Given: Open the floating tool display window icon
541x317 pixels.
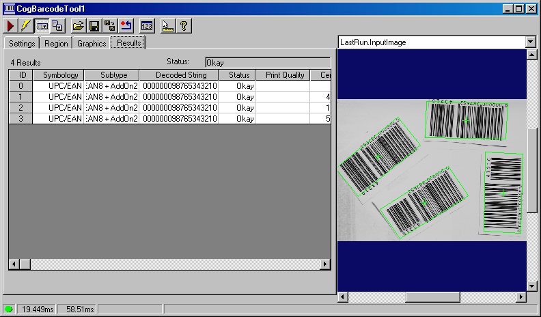Looking at the screenshot, I should (x=57, y=26).
